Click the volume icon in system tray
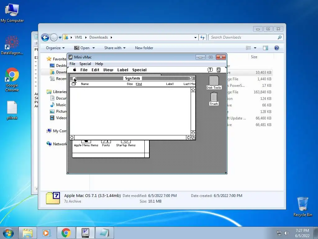Image resolution: width=318 pixels, height=239 pixels. (x=286, y=233)
